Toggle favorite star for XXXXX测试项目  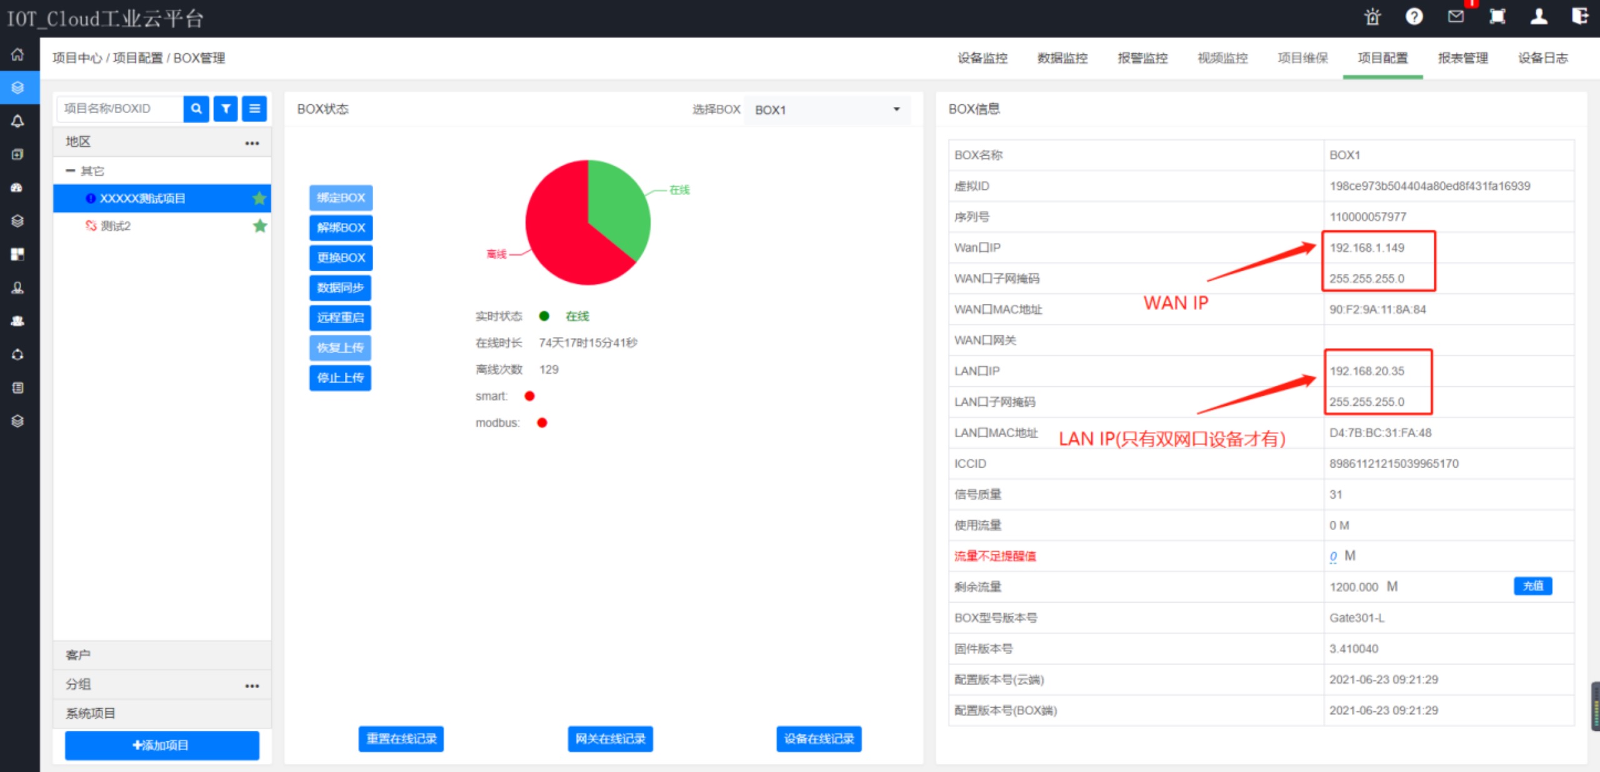click(x=259, y=199)
